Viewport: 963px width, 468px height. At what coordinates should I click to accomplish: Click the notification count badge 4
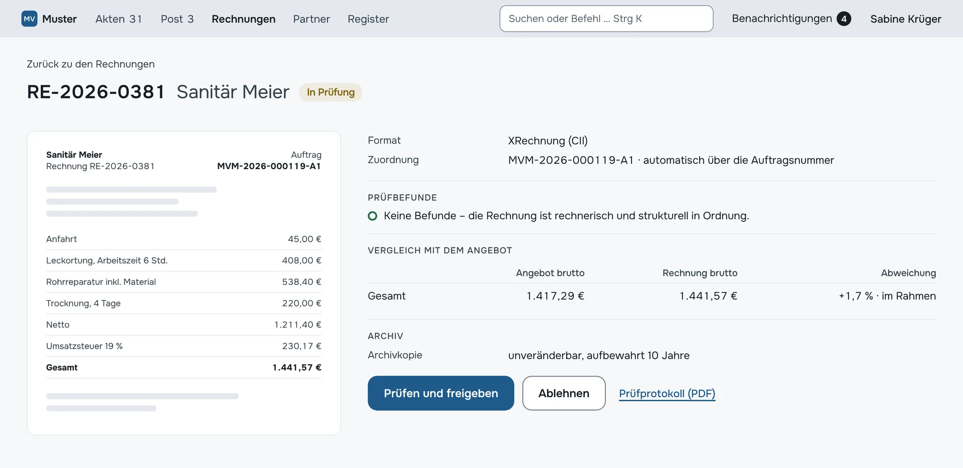click(844, 19)
